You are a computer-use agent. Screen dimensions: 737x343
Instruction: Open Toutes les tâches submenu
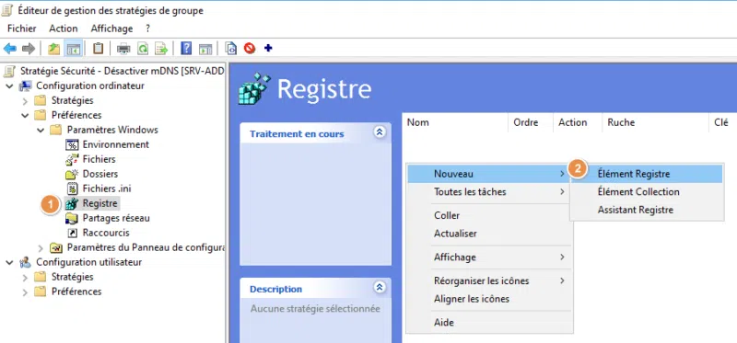(x=488, y=192)
